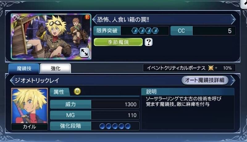Go to next card with right title arrow
This screenshot has height=142, width=247.
(233, 19)
